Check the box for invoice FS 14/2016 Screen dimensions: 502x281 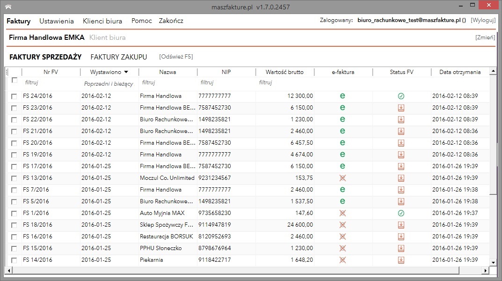(14, 260)
